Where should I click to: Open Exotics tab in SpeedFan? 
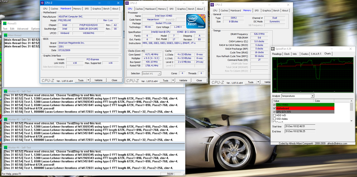pyautogui.click(x=305, y=54)
